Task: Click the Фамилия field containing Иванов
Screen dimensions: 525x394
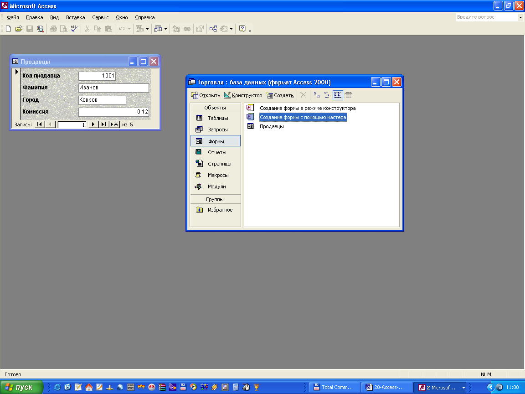Action: tap(113, 88)
